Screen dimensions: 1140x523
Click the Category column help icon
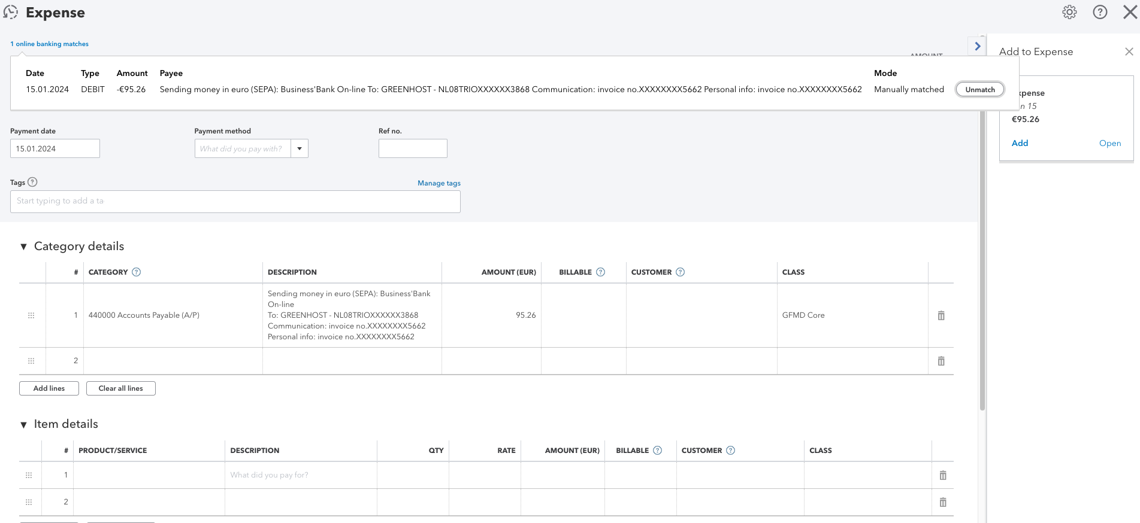[137, 272]
